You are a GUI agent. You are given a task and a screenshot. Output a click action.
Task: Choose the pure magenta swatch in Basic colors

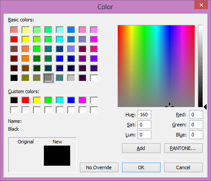tap(94, 39)
